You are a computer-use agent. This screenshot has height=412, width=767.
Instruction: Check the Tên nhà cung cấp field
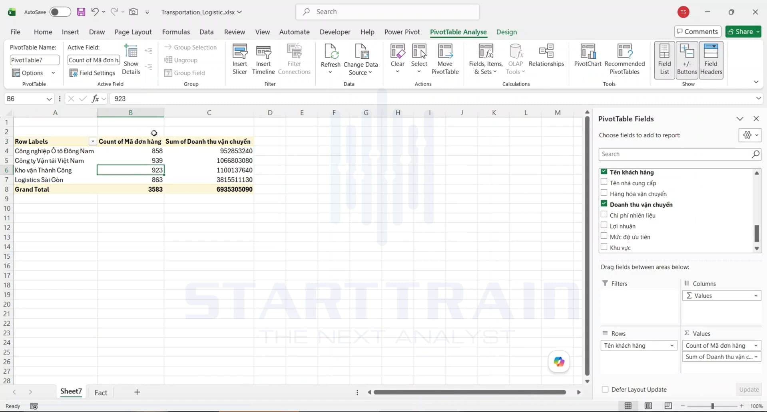[604, 182]
